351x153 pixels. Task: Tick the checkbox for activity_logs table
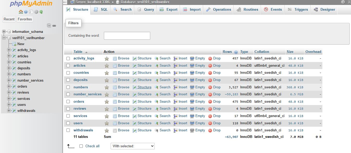click(x=68, y=59)
